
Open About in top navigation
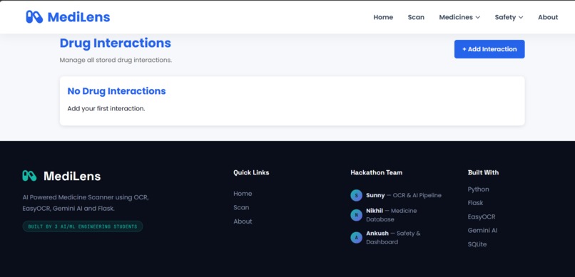[548, 17]
